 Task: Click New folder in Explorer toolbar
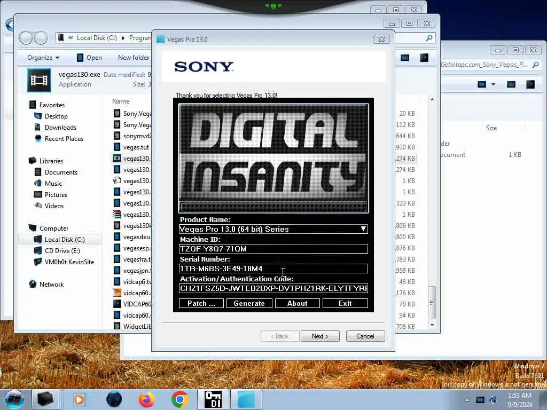tap(134, 58)
